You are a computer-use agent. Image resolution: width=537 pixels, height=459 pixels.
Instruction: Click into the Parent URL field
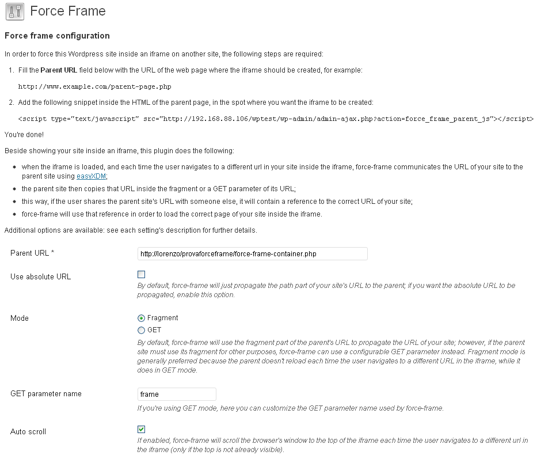253,253
